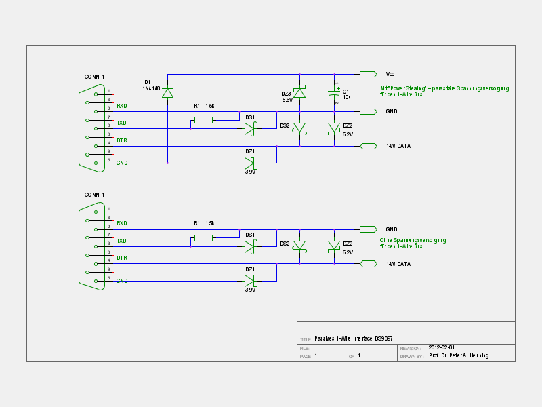Select the 'TITLE' field label

tap(306, 340)
